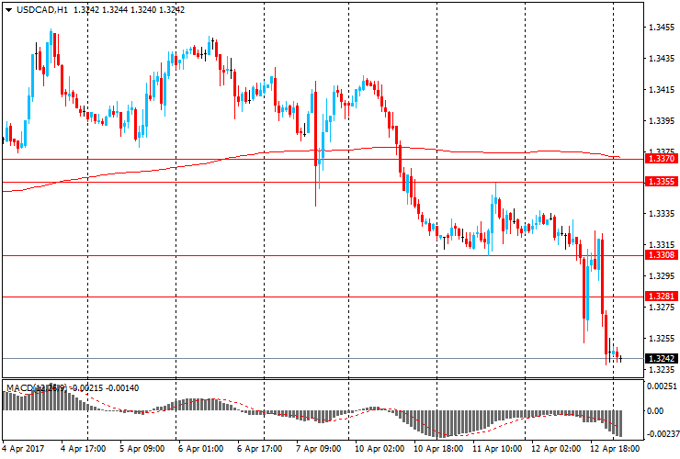The height and width of the screenshot is (459, 680).
Task: Open the chart menu triangle beside USDCAD,H1
Action: coord(7,9)
